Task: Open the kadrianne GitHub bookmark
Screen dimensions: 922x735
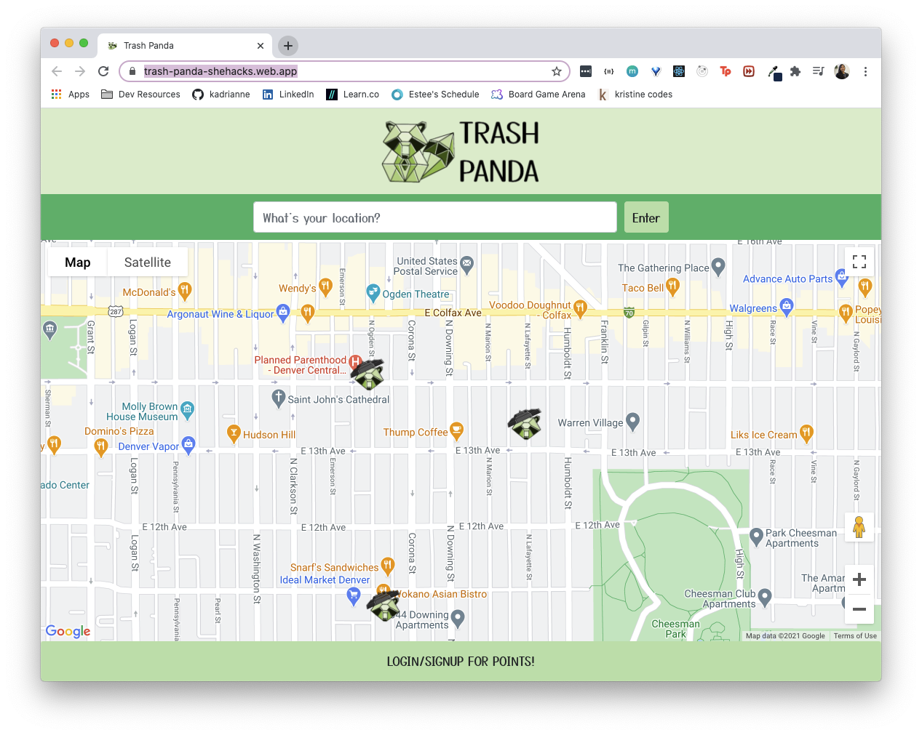Action: [x=221, y=95]
